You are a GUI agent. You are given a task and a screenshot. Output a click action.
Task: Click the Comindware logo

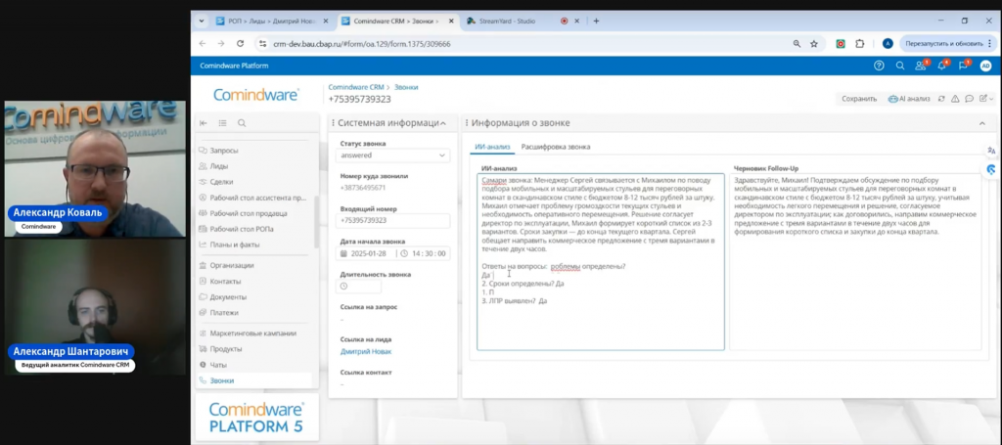coord(255,95)
